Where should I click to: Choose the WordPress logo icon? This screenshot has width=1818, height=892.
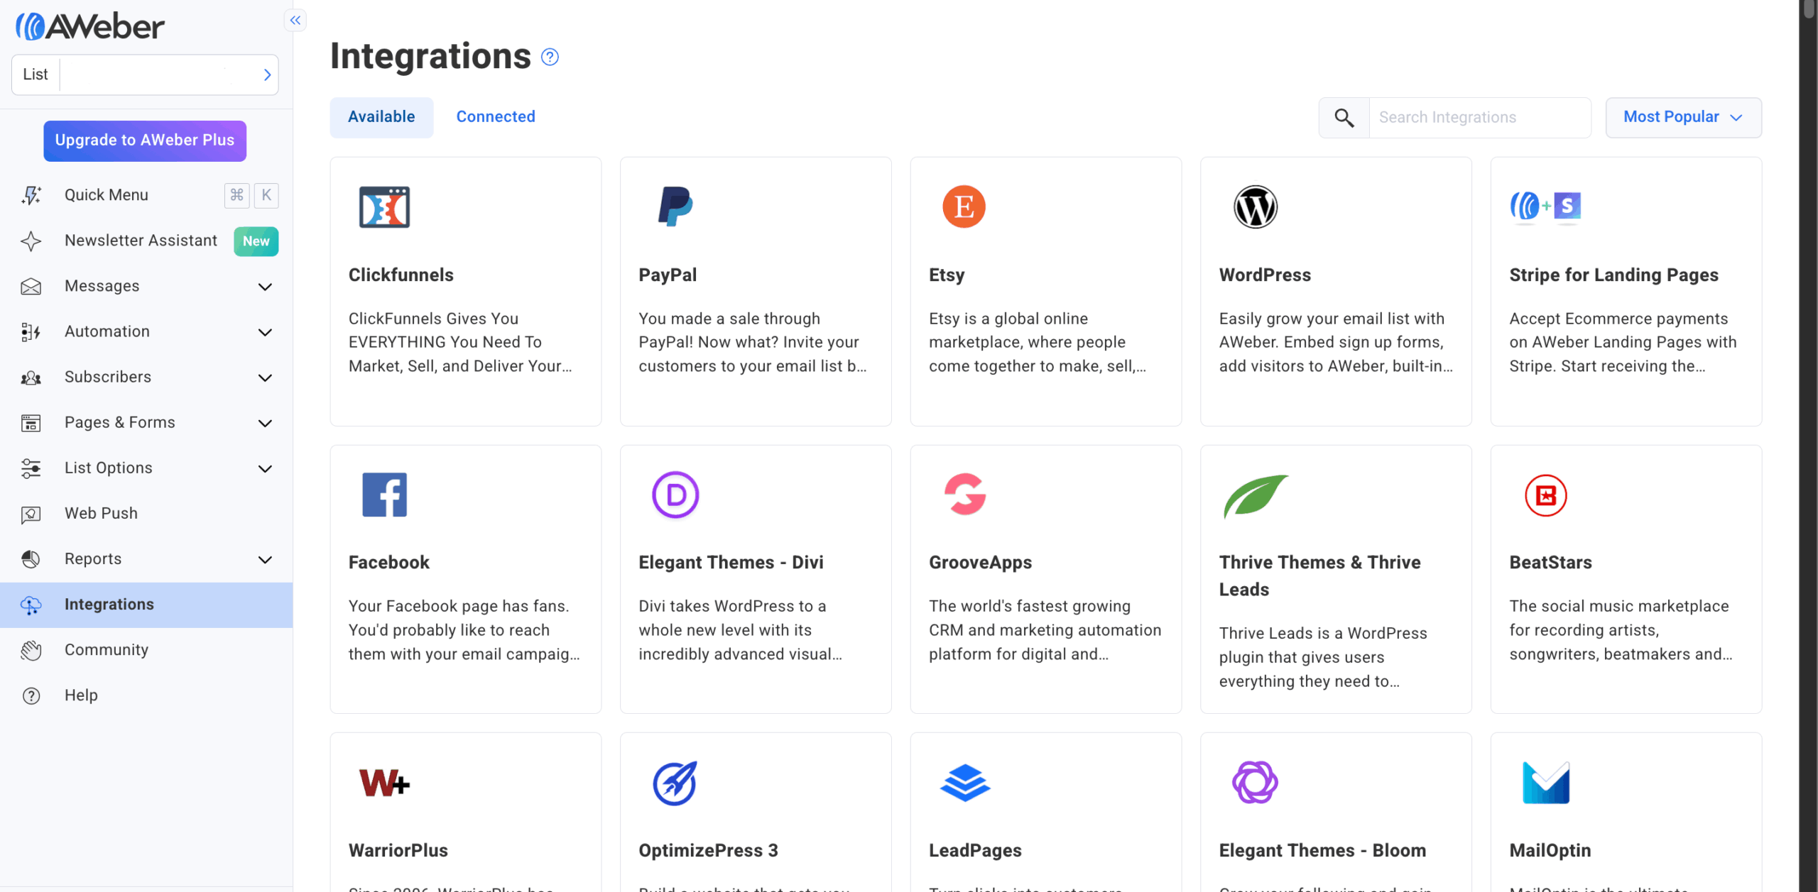[x=1255, y=207]
